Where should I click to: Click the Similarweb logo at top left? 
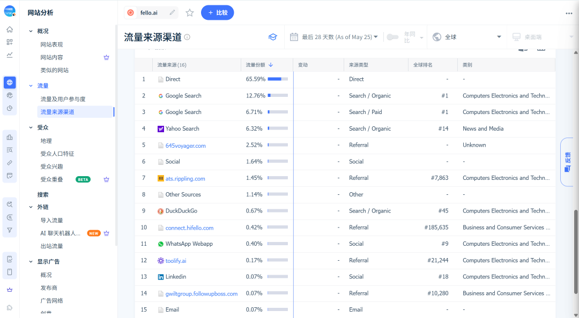10,11
